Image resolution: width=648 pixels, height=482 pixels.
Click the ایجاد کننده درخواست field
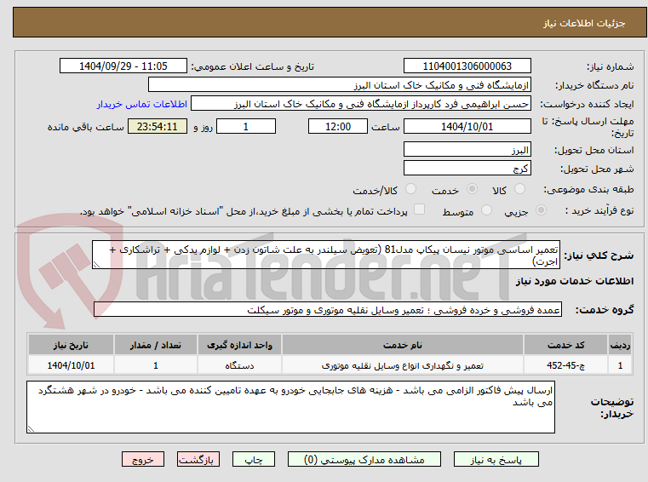pyautogui.click(x=361, y=104)
